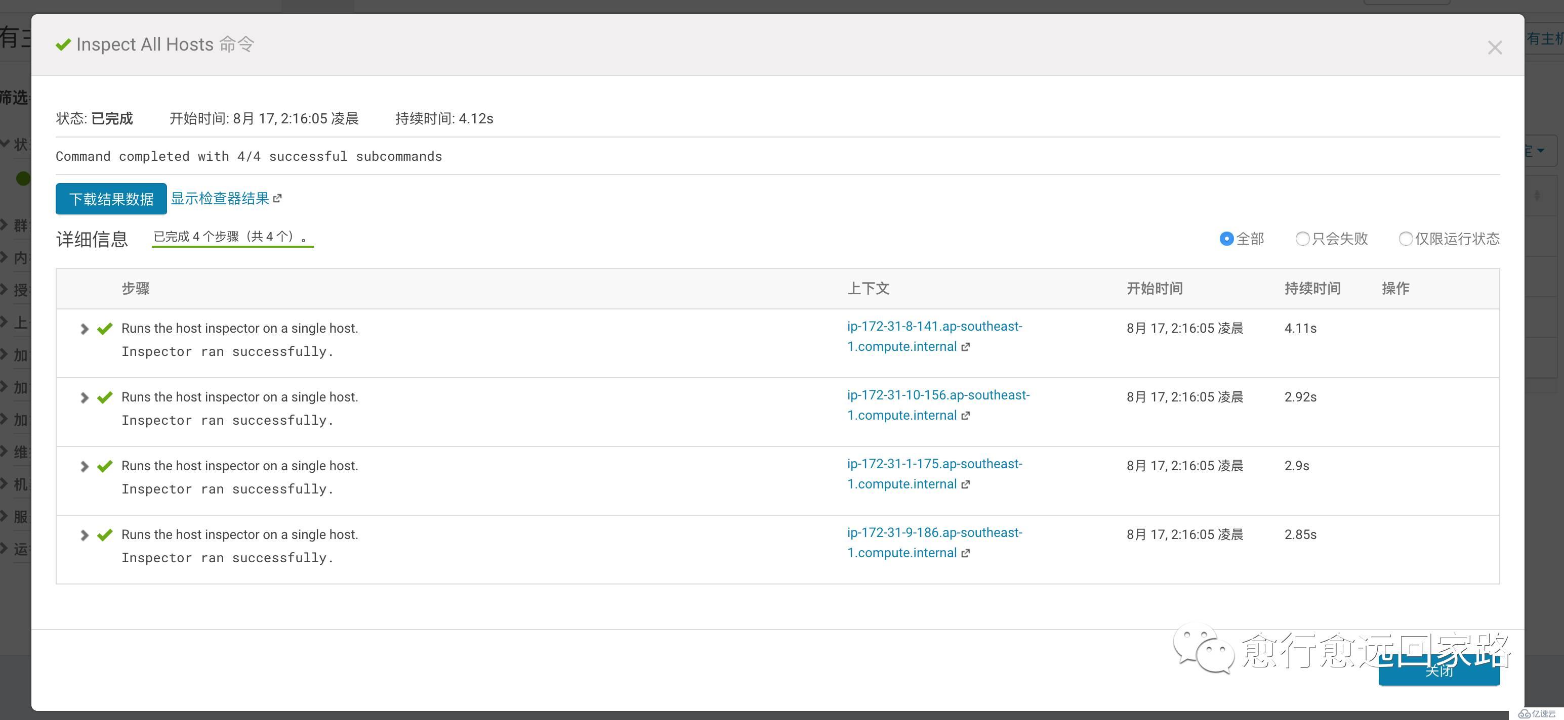Select the 只会失败 radio button
This screenshot has width=1564, height=720.
1302,239
